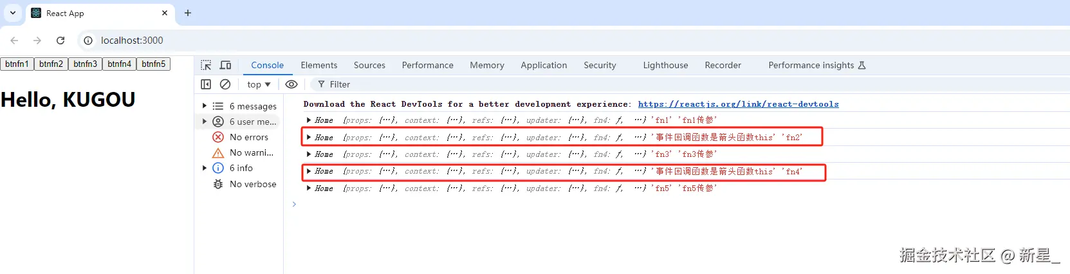The height and width of the screenshot is (274, 1070).
Task: Click the user messages person icon
Action: [x=218, y=122]
